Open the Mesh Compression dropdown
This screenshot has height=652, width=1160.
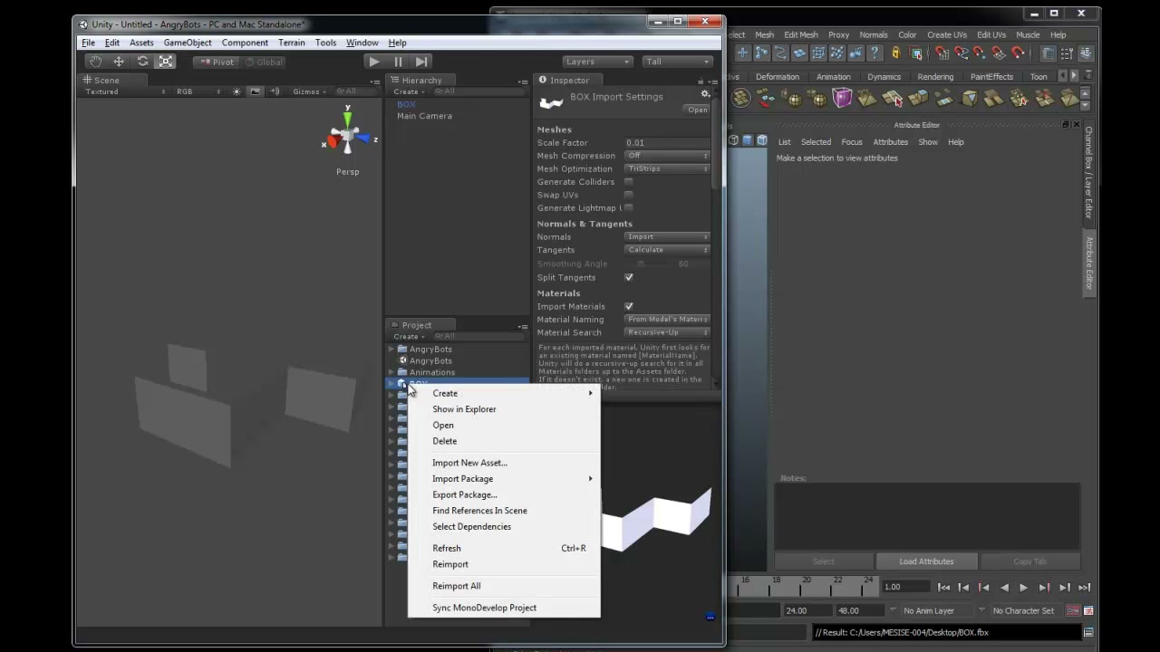667,156
